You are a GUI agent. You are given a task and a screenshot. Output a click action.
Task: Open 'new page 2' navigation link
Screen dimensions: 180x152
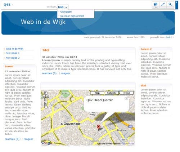point(13,58)
